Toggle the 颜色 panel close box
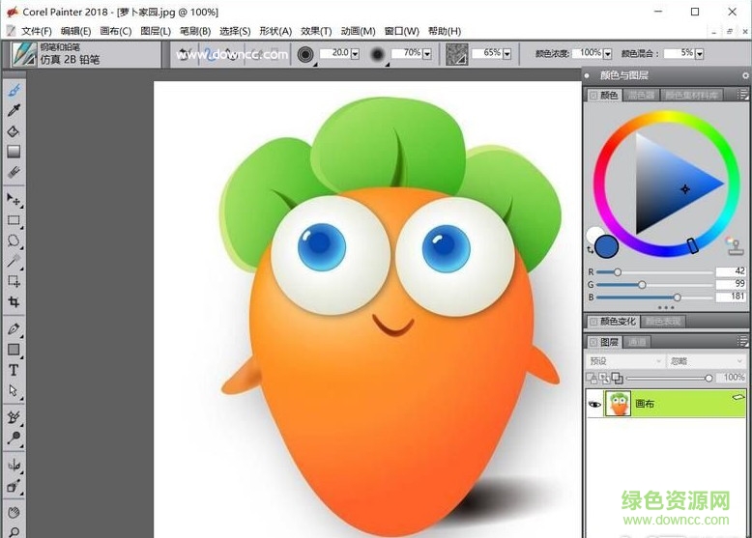The image size is (752, 538). pos(593,96)
